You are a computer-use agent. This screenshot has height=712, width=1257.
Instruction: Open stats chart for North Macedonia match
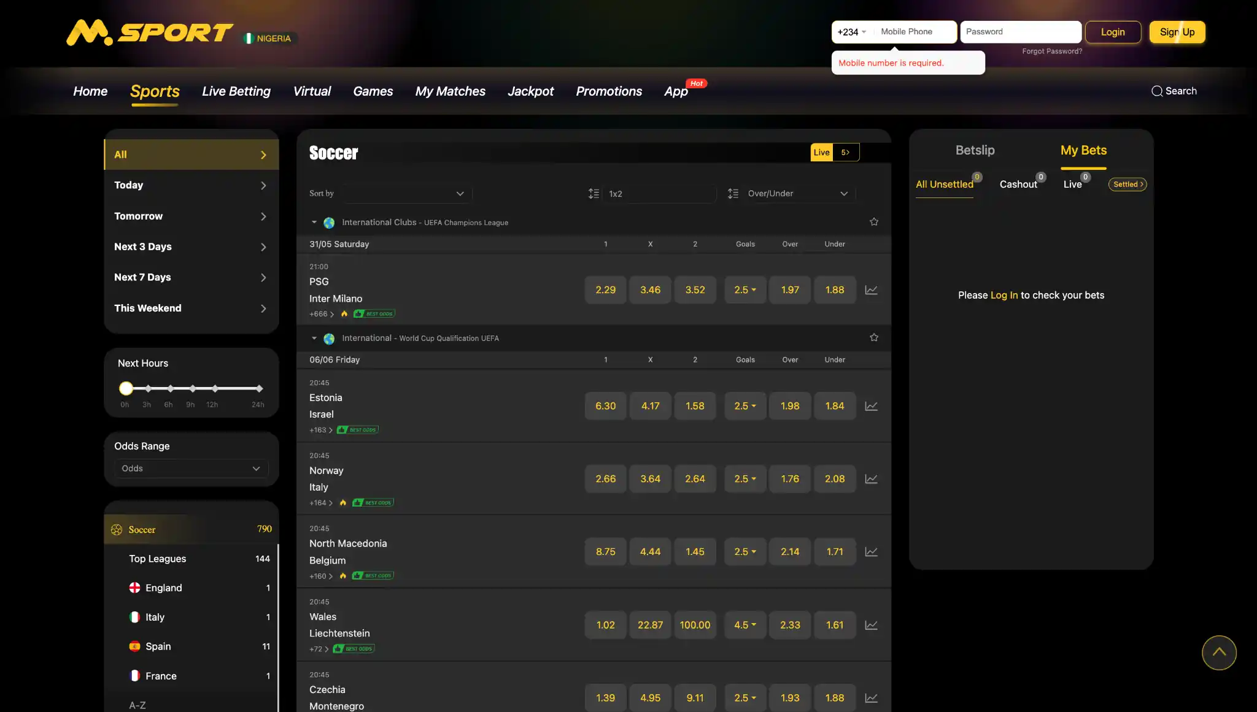(871, 552)
